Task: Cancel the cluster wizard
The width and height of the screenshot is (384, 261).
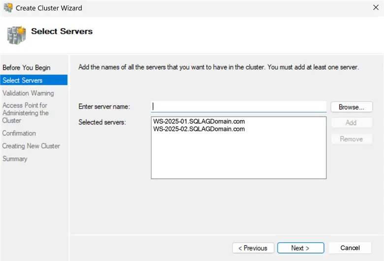Action: point(350,248)
